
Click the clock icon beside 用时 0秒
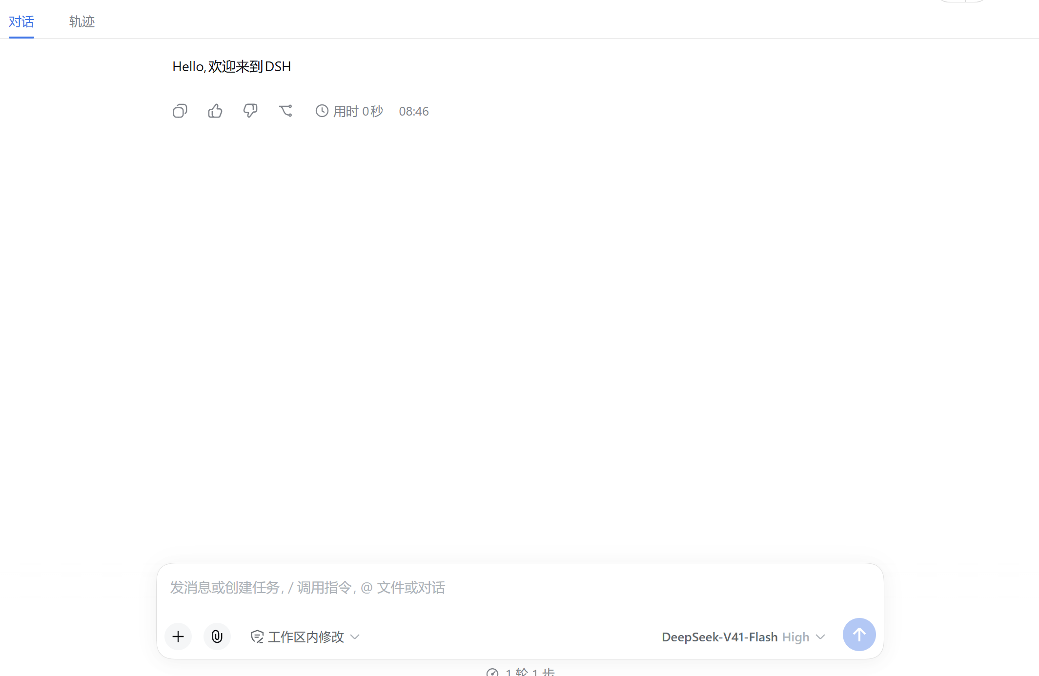[x=322, y=111]
